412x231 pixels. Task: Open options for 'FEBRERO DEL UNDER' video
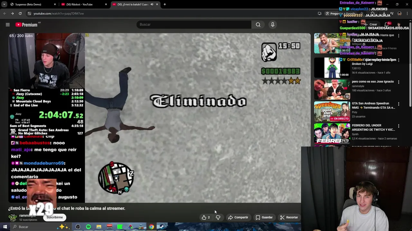[398, 126]
